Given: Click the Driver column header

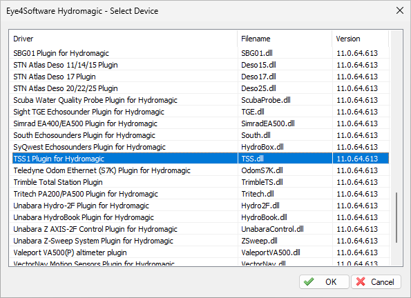Looking at the screenshot, I should [x=123, y=39].
